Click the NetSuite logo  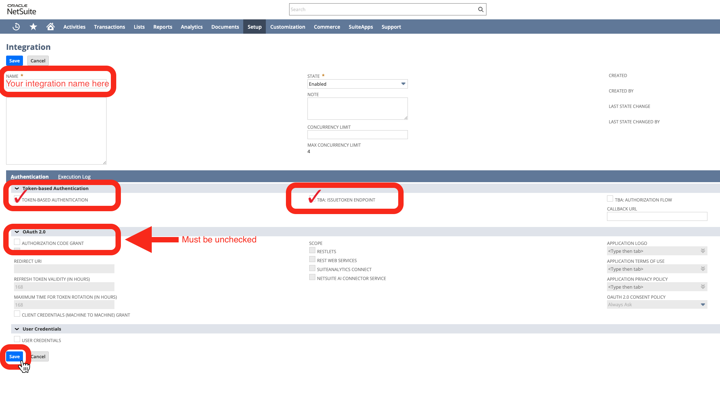point(22,9)
